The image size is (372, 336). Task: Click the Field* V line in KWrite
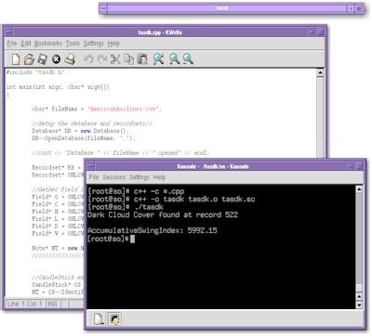(58, 234)
